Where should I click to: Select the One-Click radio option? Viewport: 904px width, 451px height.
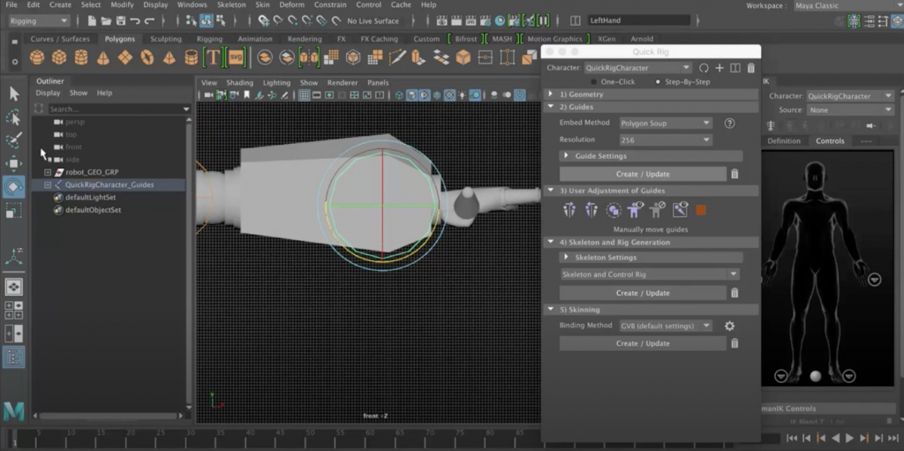pyautogui.click(x=593, y=82)
